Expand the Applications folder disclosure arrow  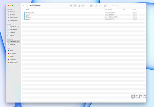pos(23,13)
